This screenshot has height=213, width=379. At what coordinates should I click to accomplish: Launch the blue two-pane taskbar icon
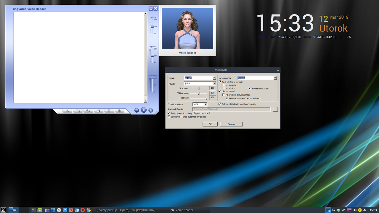[53, 210]
